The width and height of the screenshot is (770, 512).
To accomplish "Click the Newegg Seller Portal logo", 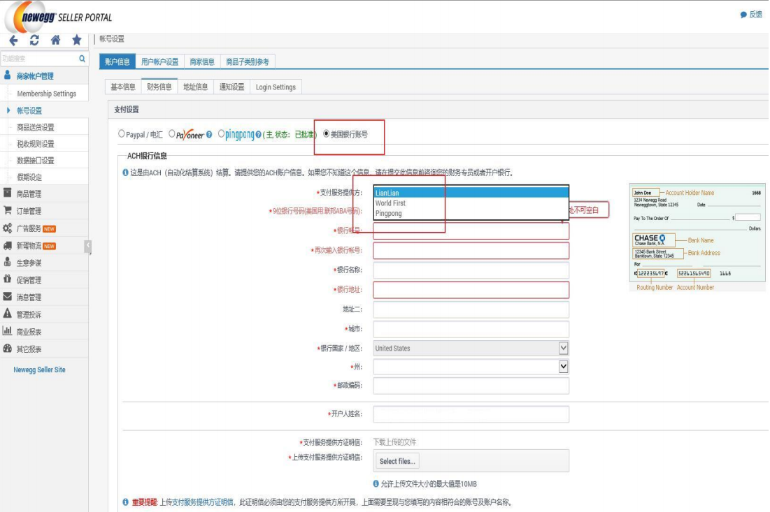I will (x=59, y=17).
